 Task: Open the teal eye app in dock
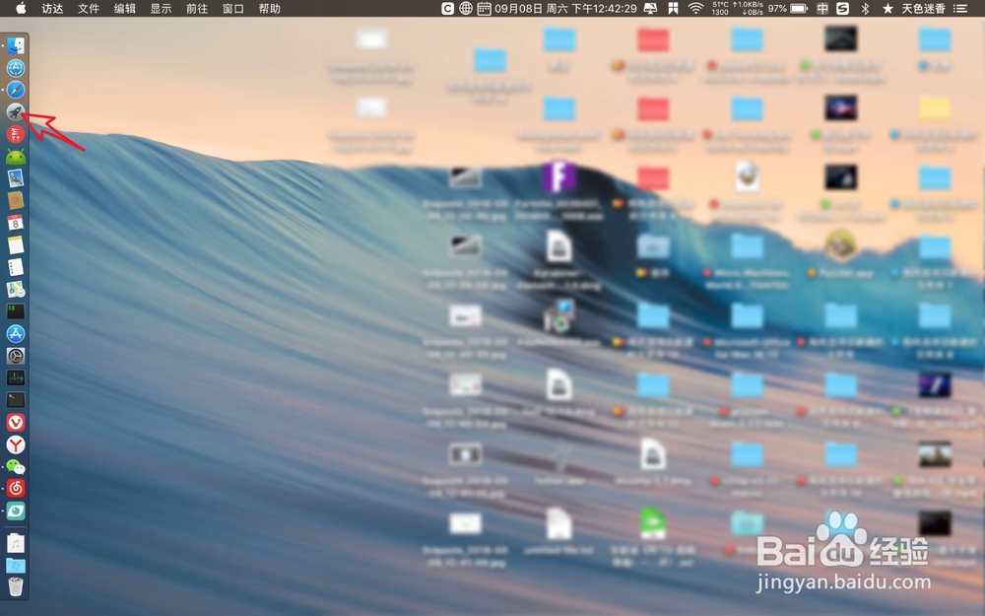[16, 511]
